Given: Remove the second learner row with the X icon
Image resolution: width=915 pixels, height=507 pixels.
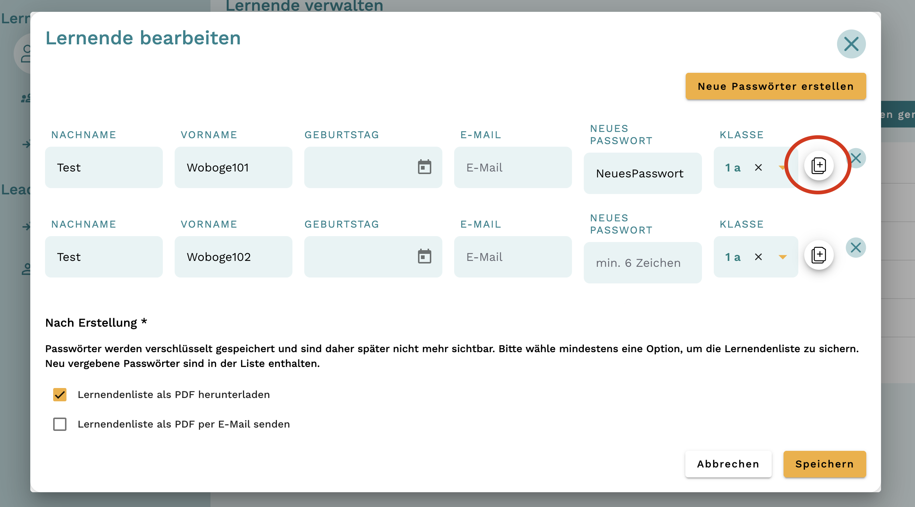Looking at the screenshot, I should [x=857, y=247].
